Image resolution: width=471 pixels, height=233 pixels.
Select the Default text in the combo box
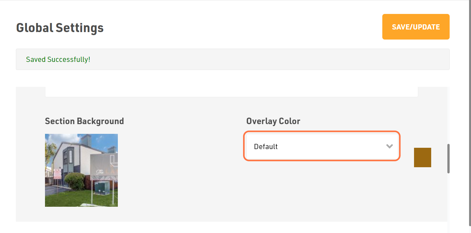tap(266, 146)
